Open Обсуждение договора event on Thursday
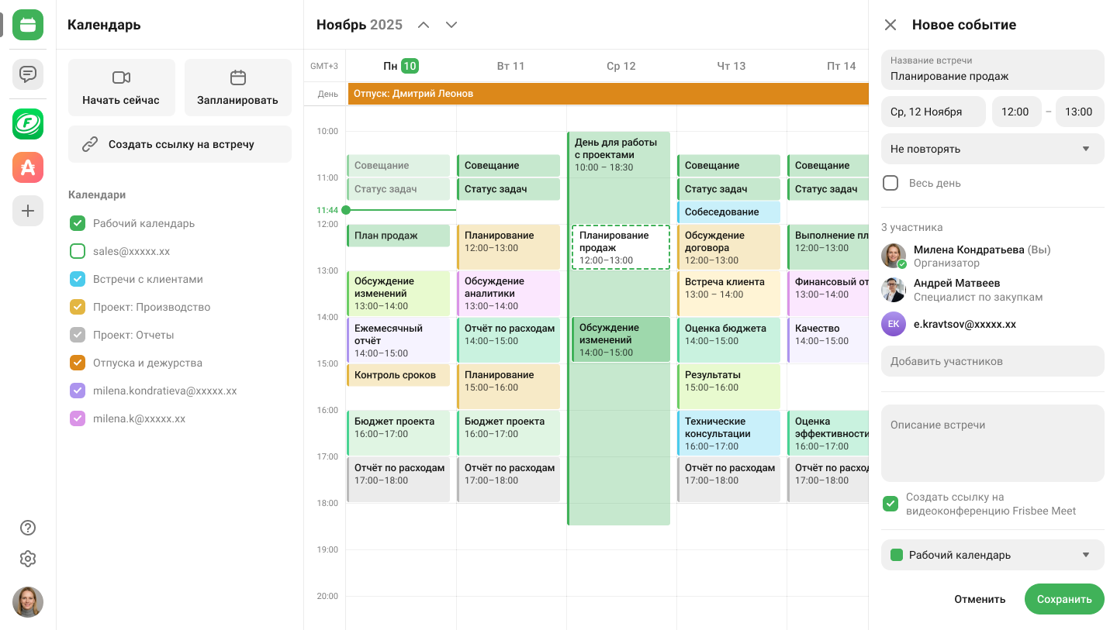The height and width of the screenshot is (630, 1117). pyautogui.click(x=729, y=247)
